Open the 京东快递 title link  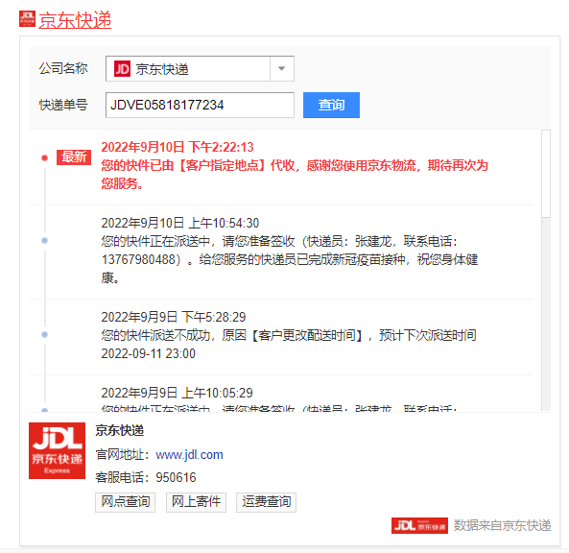pos(75,20)
